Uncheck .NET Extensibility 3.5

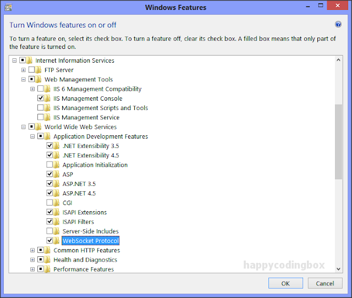tap(50, 145)
